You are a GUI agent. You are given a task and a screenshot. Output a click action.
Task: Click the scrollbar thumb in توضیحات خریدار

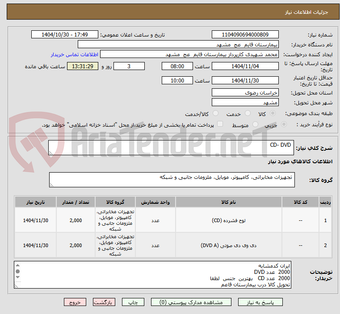point(18,271)
